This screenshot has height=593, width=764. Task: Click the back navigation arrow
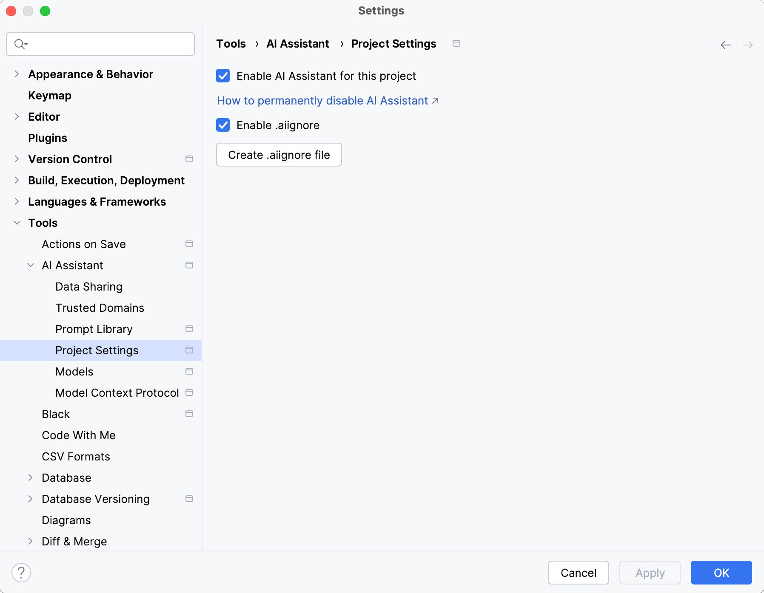point(726,45)
